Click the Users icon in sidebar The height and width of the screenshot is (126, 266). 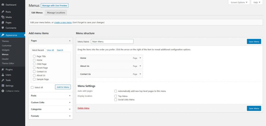(x=3, y=75)
